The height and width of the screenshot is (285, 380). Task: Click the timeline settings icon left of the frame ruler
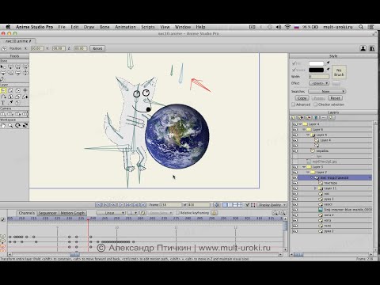click(3, 219)
